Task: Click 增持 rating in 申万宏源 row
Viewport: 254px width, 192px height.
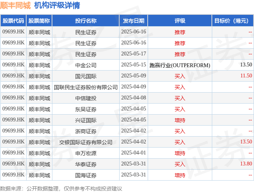Action: pyautogui.click(x=180, y=153)
